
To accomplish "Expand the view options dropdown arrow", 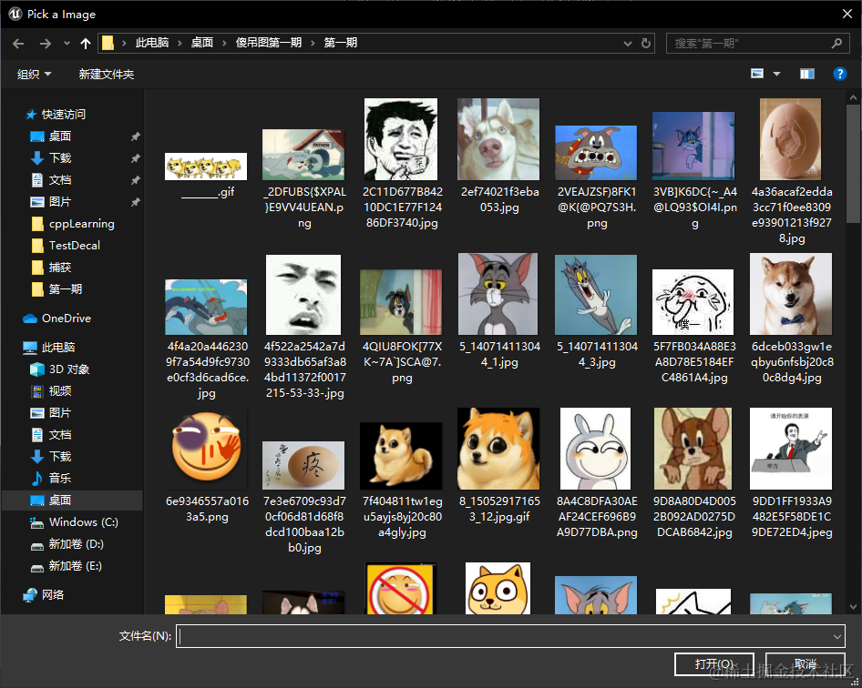I will (776, 74).
